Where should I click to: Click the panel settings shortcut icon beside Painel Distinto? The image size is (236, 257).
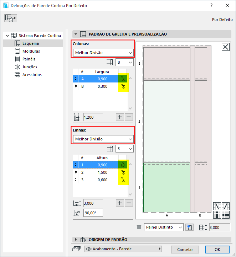[190, 227]
